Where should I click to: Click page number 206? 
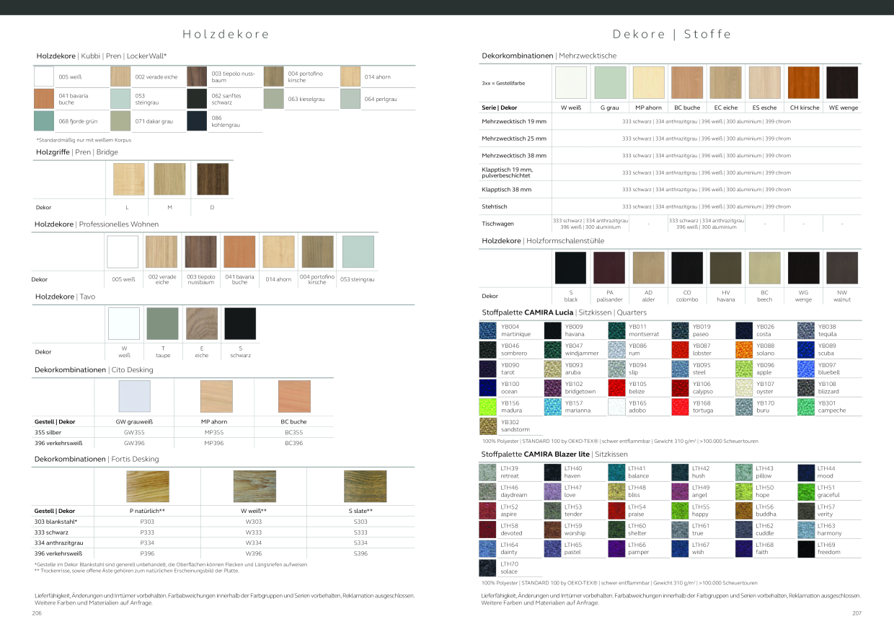37,613
